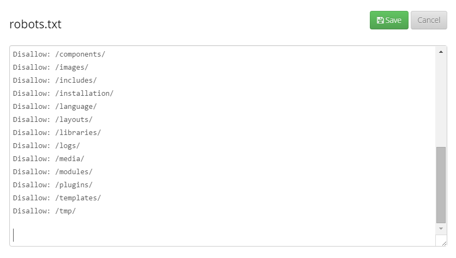This screenshot has height=258, width=456.
Task: Click the Disallow: /layouts/ line
Action: (x=53, y=120)
